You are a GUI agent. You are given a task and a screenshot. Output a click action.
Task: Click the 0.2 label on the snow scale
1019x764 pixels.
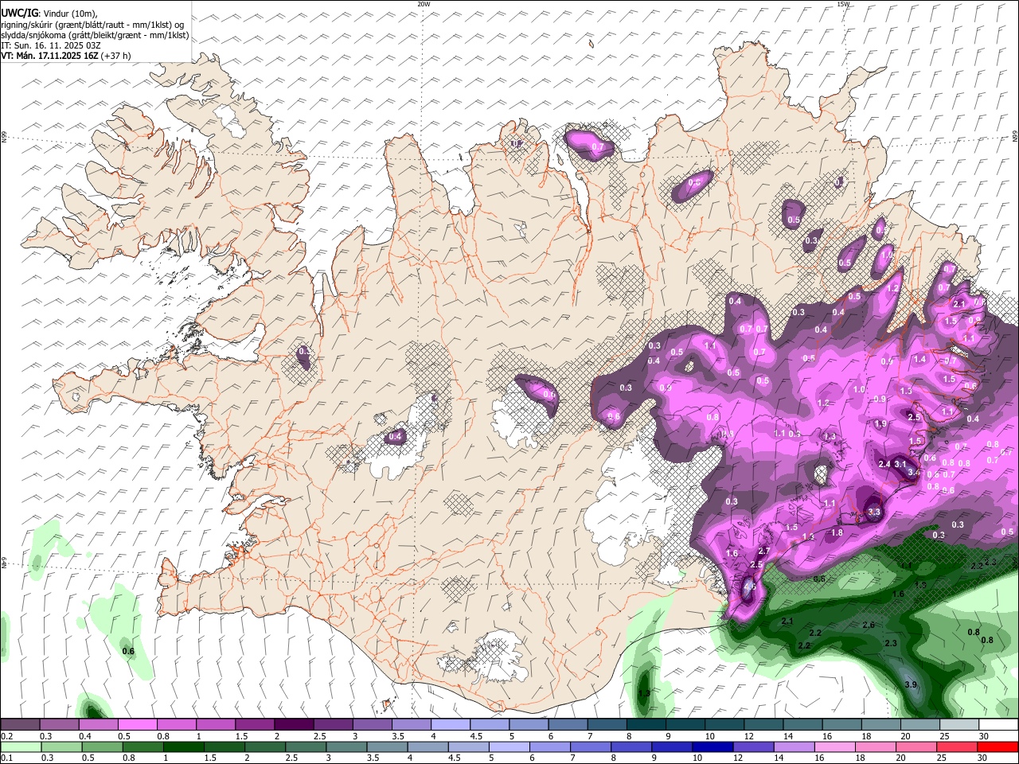[x=8, y=737]
